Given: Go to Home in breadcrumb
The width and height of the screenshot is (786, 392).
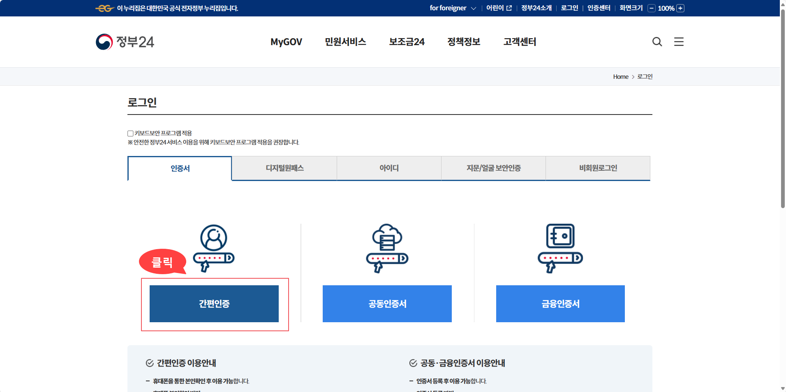Looking at the screenshot, I should (621, 77).
